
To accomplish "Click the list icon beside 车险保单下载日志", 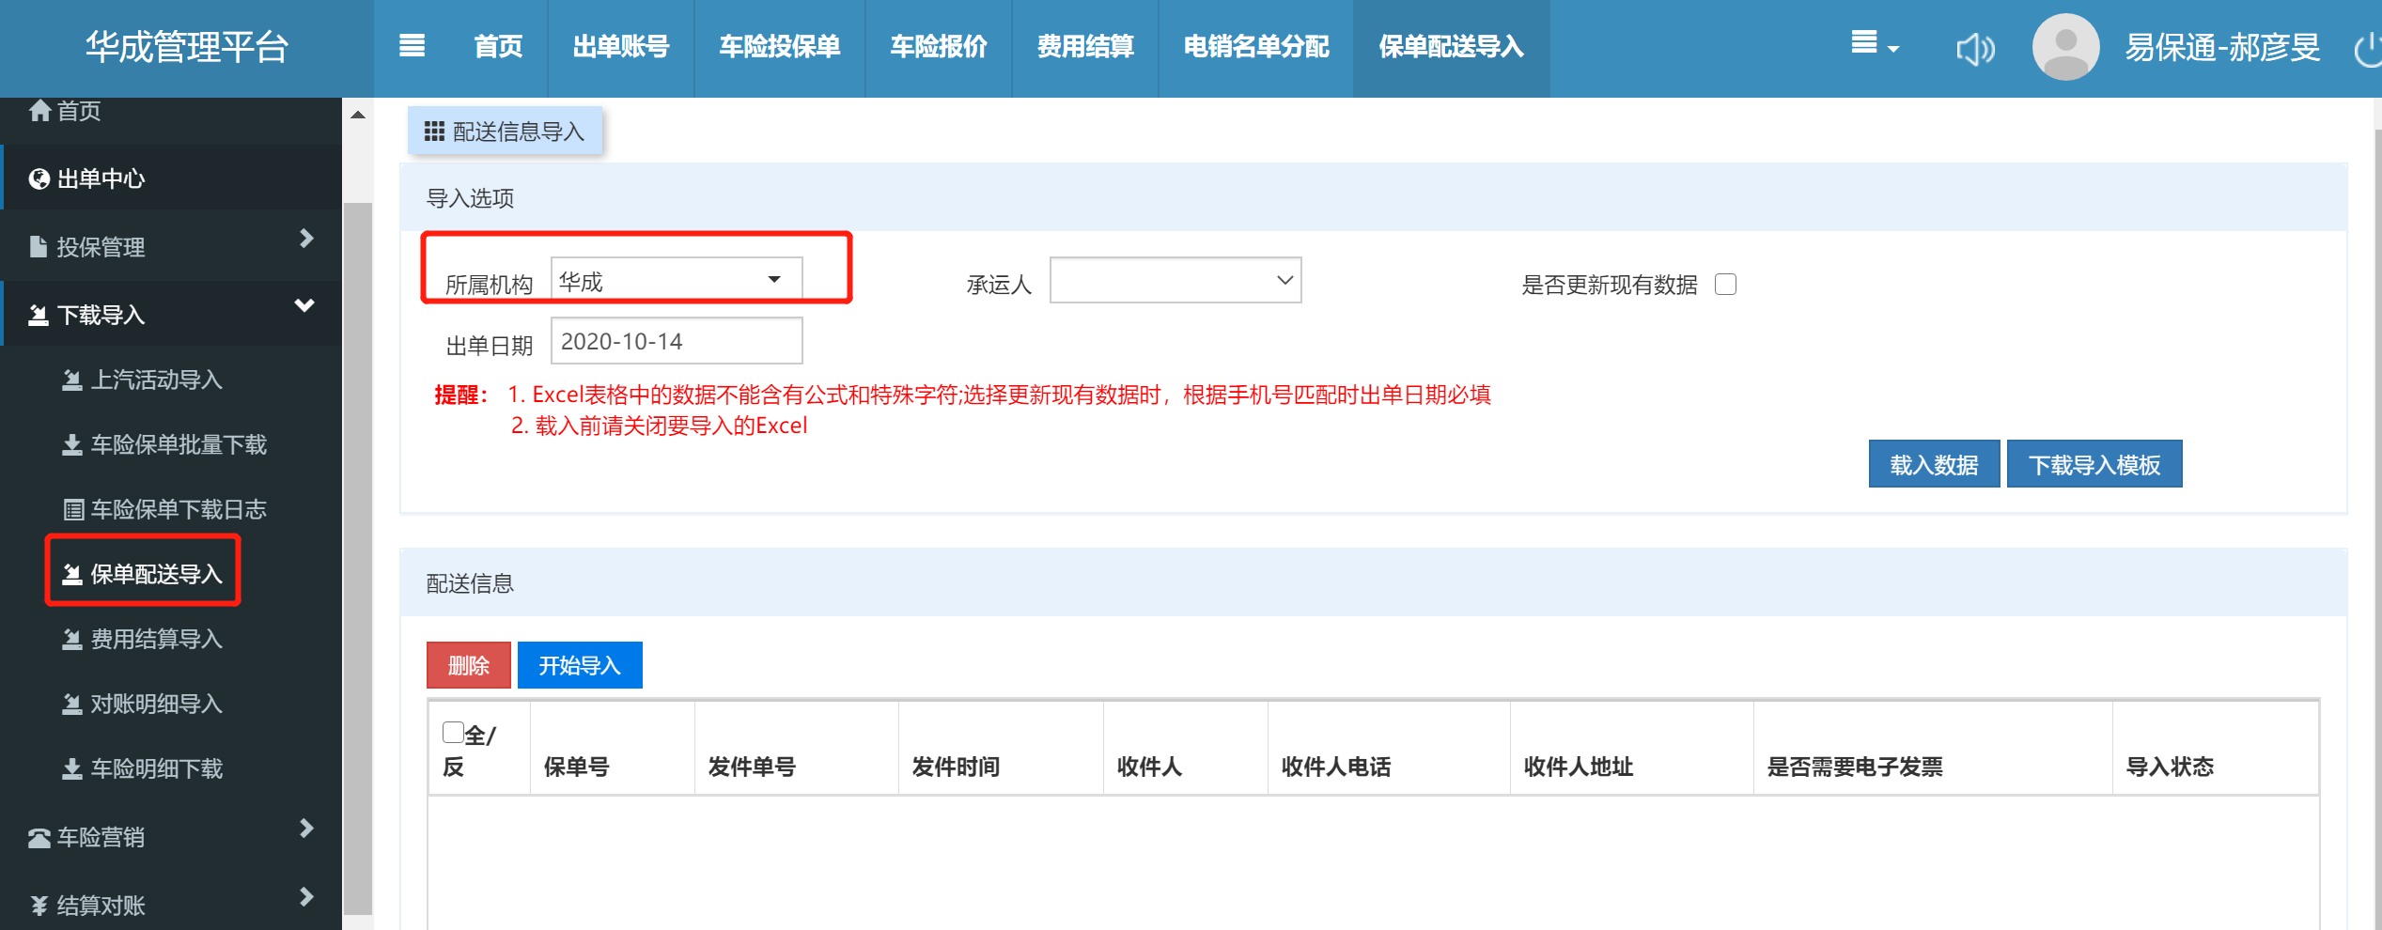I will tap(73, 510).
